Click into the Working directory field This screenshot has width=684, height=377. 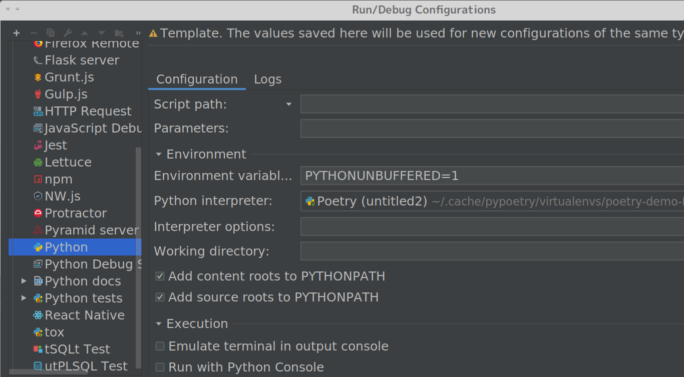(x=492, y=251)
